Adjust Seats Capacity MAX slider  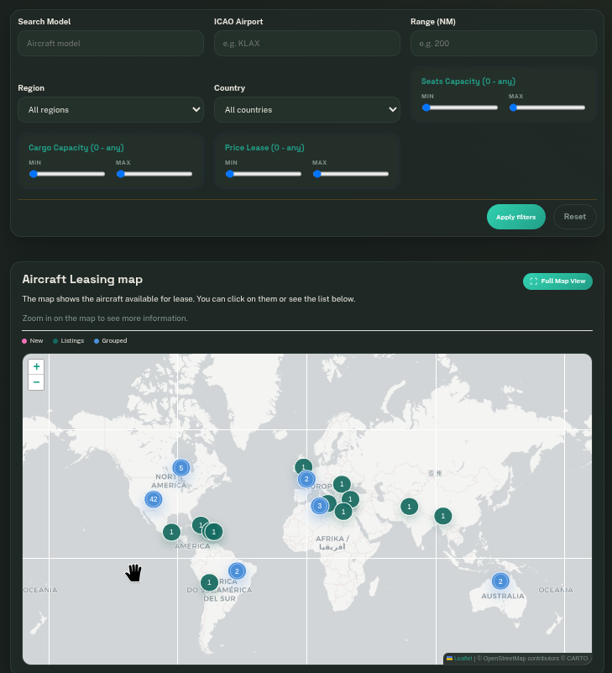[547, 108]
